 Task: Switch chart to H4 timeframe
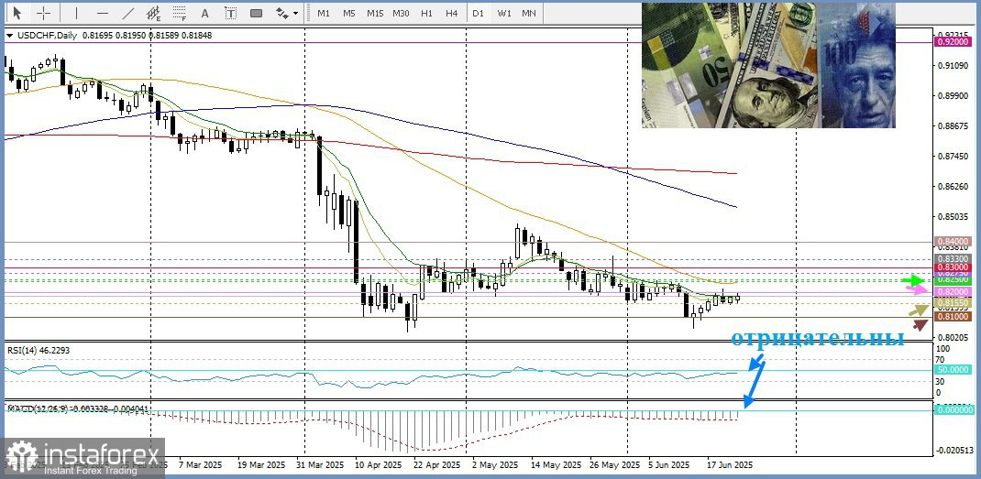[x=452, y=13]
